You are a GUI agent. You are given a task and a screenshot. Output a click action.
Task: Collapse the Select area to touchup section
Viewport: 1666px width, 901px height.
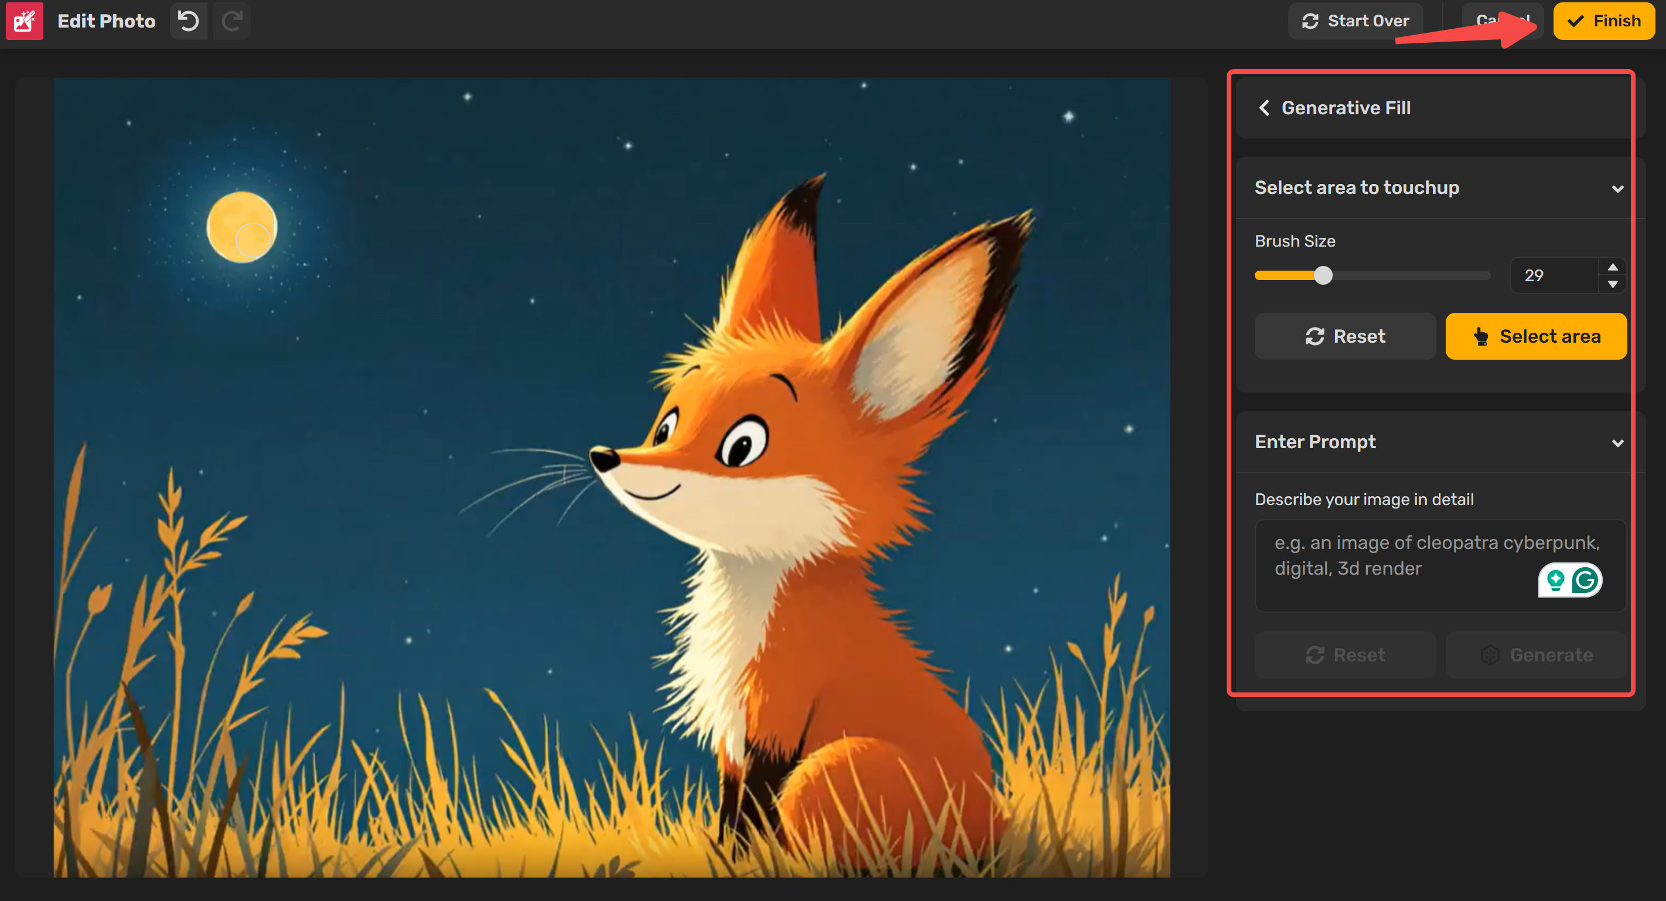(x=1617, y=189)
